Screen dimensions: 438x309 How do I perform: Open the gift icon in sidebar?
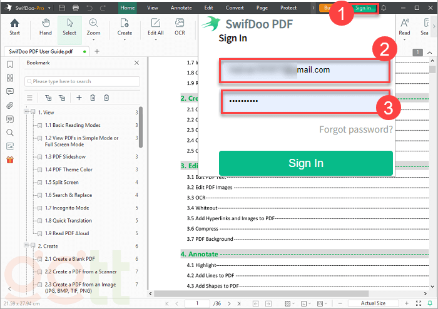click(x=9, y=160)
